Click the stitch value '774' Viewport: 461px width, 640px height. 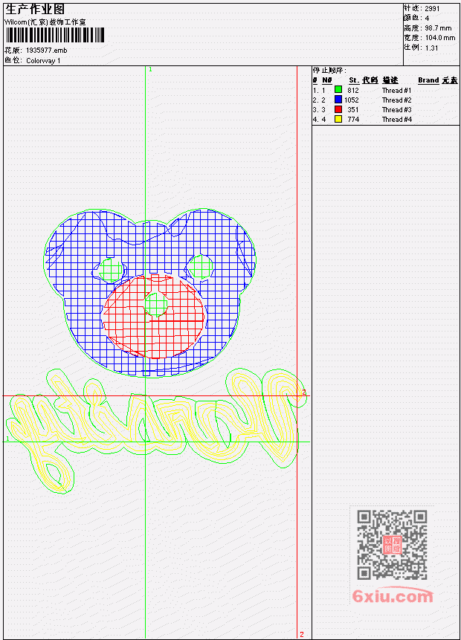pos(353,120)
